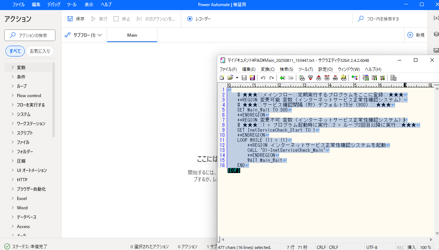
Task: Select the お気に入り filter pill
Action: coord(40,51)
